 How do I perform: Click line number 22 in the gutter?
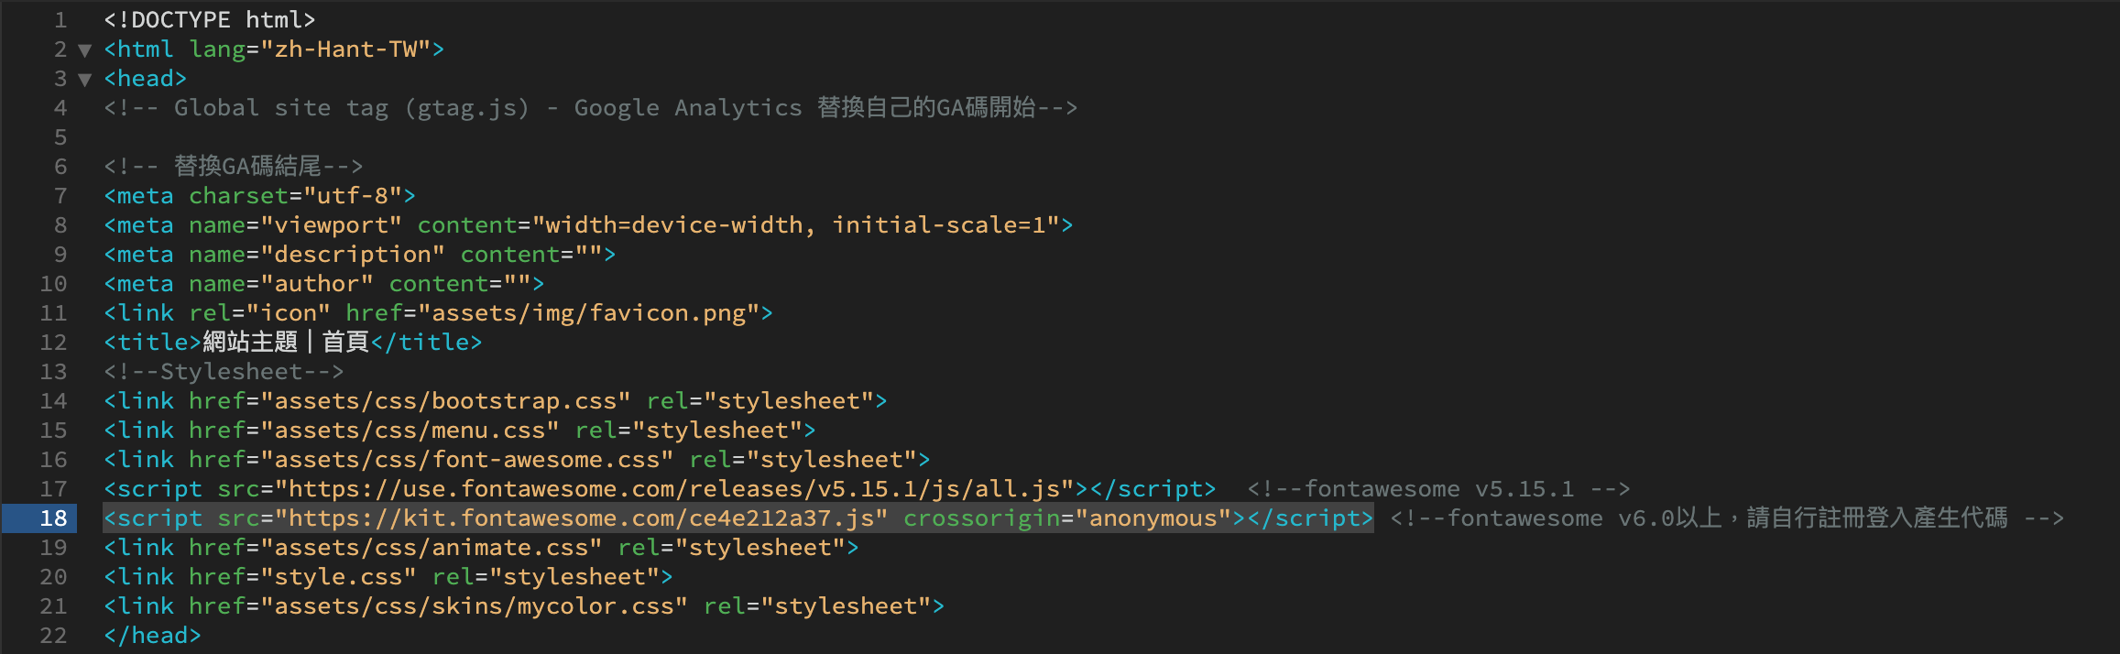click(53, 636)
